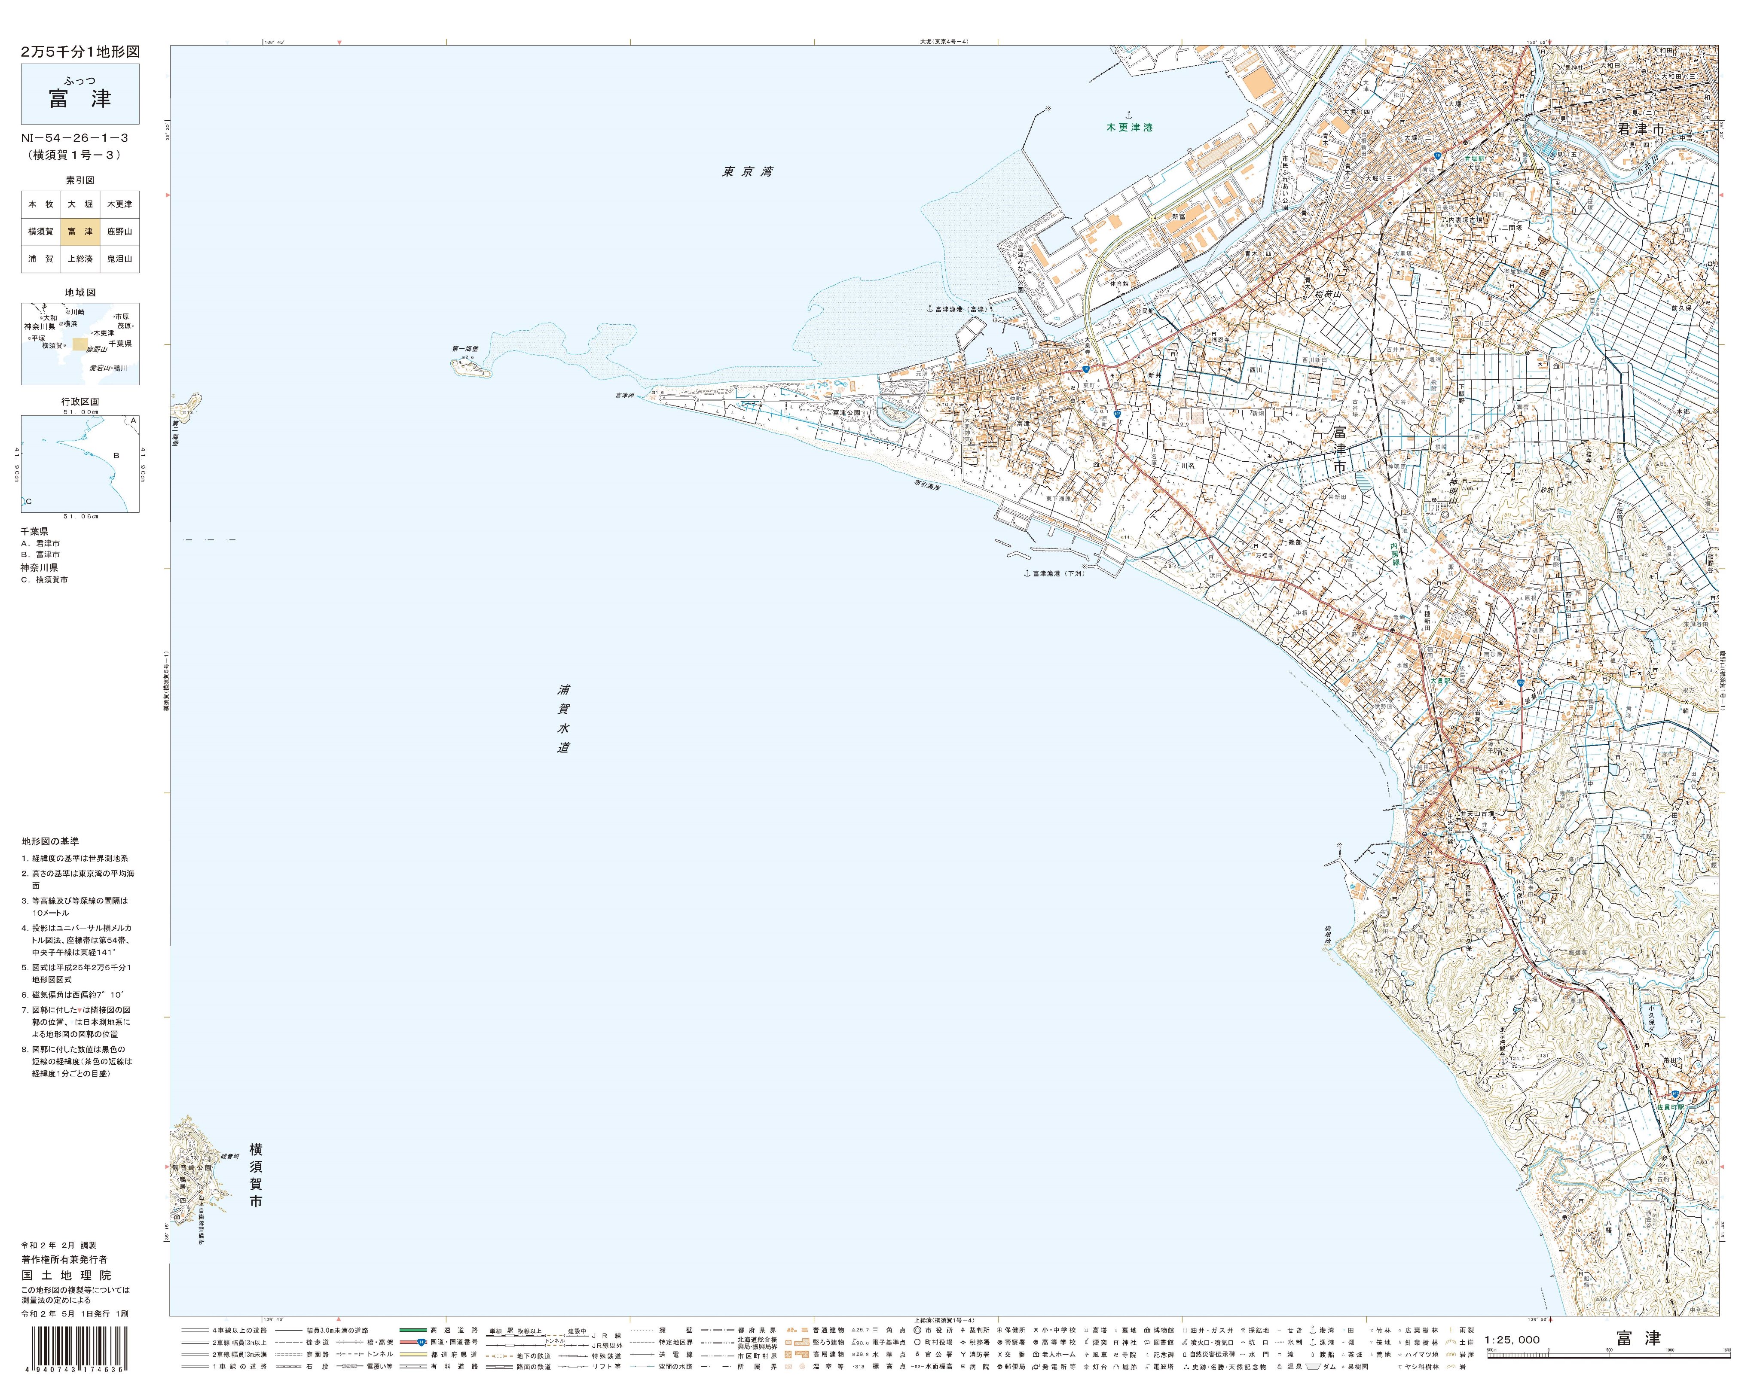This screenshot has height=1392, width=1760.
Task: Click the 東京湾 label on the map
Action: click(748, 172)
